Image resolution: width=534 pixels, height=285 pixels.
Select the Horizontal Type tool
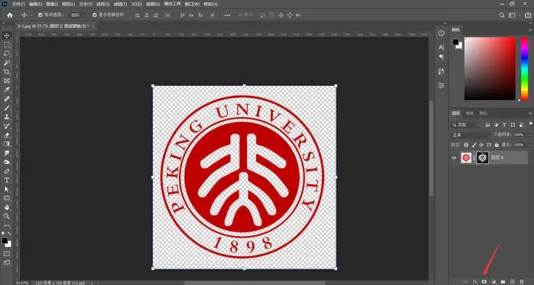click(x=7, y=180)
